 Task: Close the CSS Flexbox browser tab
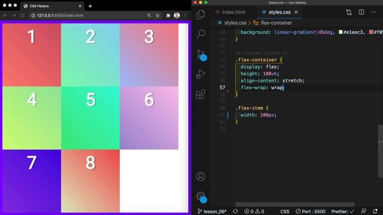pos(80,6)
